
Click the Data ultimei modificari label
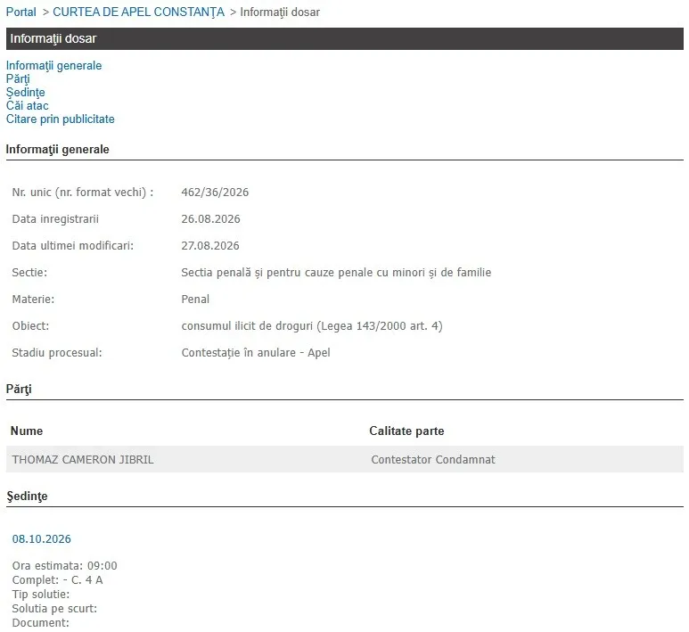[x=72, y=246]
